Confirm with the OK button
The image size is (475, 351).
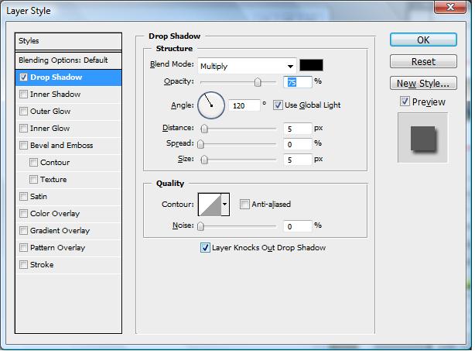[423, 40]
